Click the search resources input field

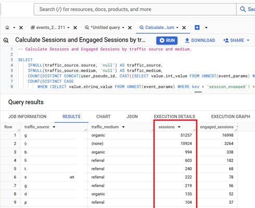135,9
